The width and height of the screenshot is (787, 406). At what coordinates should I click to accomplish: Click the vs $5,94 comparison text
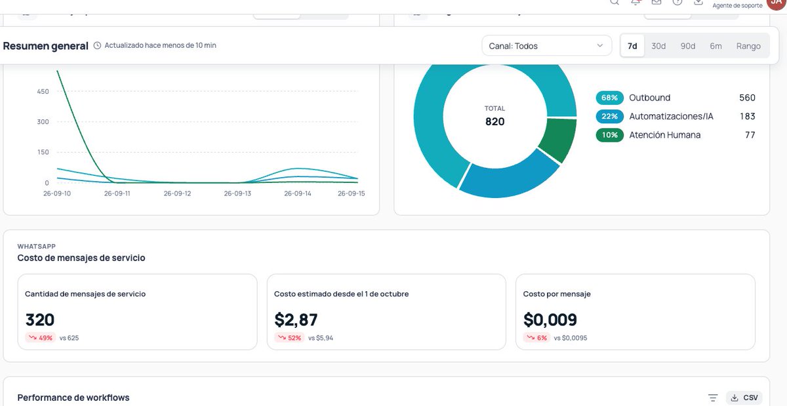321,338
